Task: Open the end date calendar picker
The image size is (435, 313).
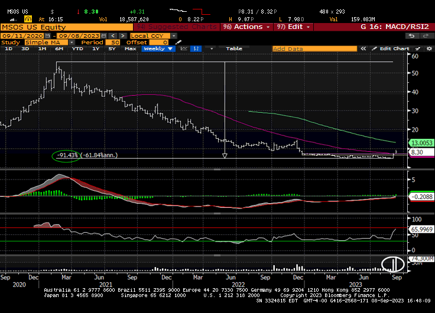Action: click(104, 36)
